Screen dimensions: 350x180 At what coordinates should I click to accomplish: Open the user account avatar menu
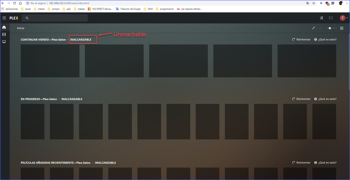[x=343, y=18]
